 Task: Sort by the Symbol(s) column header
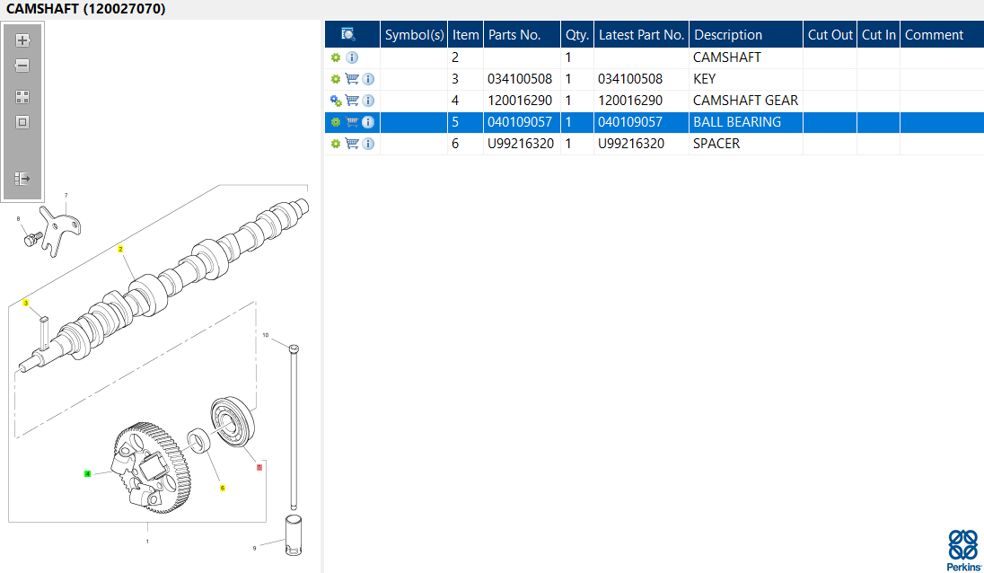(x=414, y=34)
